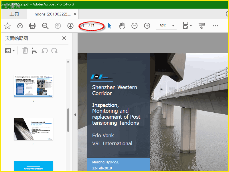Close the ndons (20190222) document tab
Viewport: 229px width, 172px height.
75,14
